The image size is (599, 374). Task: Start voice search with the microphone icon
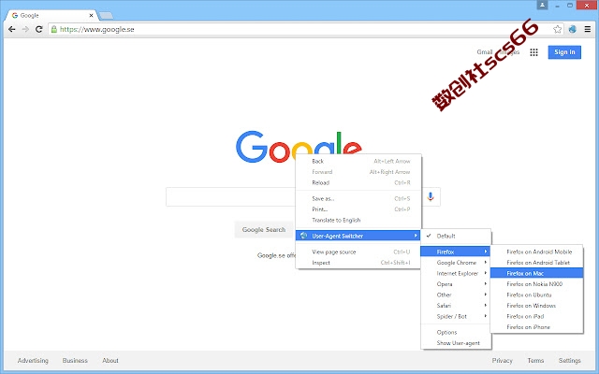pyautogui.click(x=431, y=196)
